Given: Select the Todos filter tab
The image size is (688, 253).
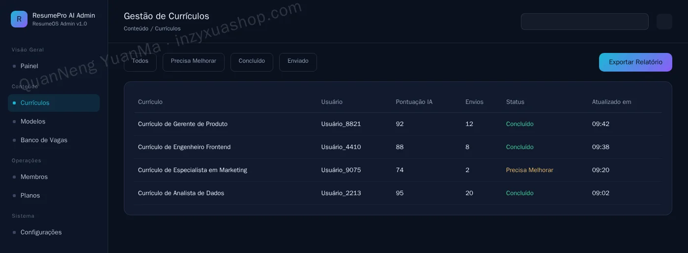Looking at the screenshot, I should point(140,62).
